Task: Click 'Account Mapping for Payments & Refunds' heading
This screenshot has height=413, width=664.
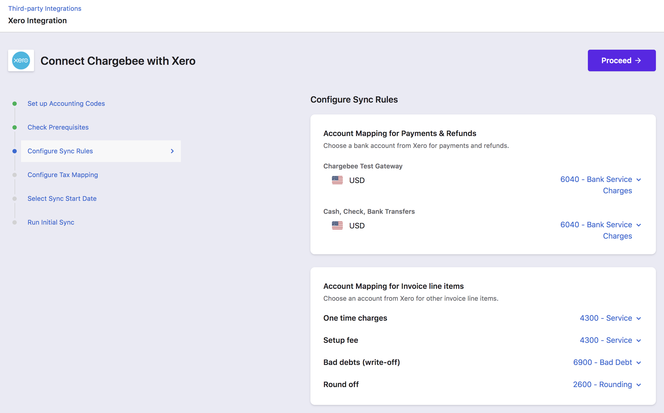Action: pos(400,133)
